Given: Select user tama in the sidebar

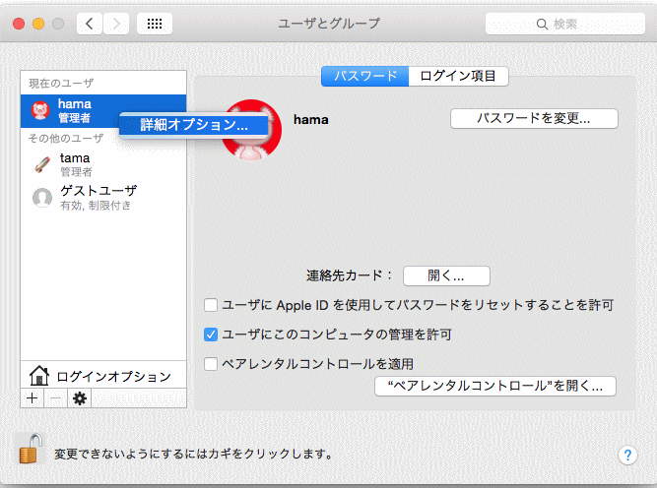Looking at the screenshot, I should (x=103, y=164).
